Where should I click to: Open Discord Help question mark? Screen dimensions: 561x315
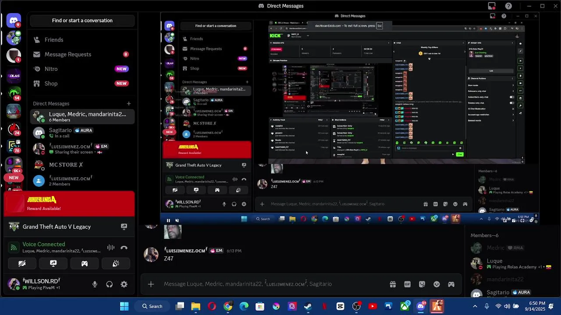(508, 6)
